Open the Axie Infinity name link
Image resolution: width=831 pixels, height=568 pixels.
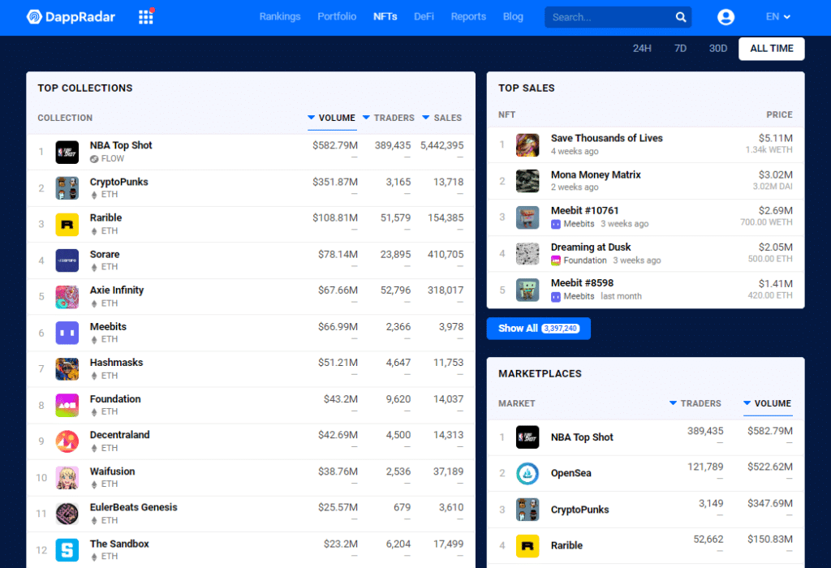pos(117,290)
